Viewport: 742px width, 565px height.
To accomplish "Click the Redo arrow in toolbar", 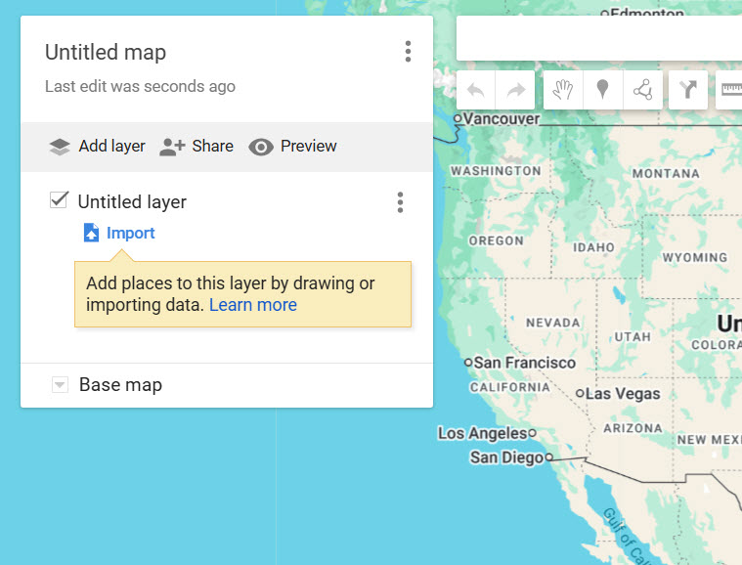I will click(x=515, y=90).
